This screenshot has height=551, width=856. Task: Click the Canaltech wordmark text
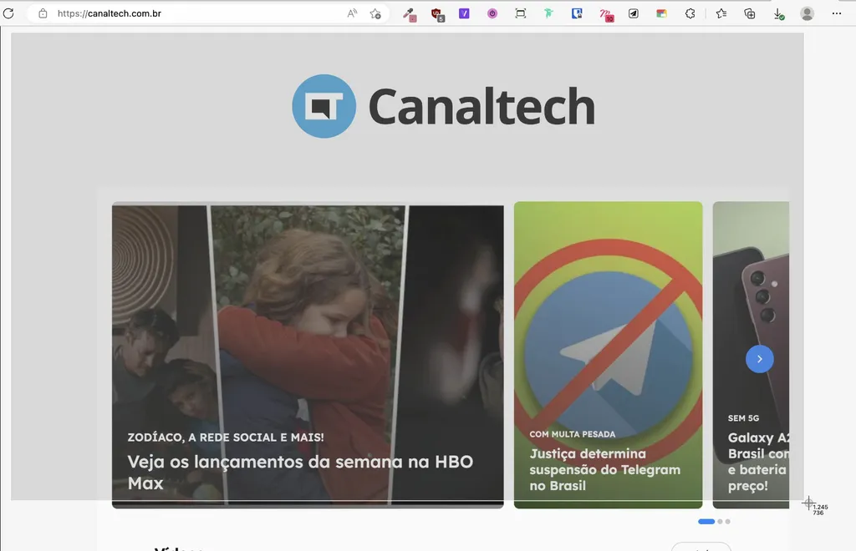click(x=481, y=106)
